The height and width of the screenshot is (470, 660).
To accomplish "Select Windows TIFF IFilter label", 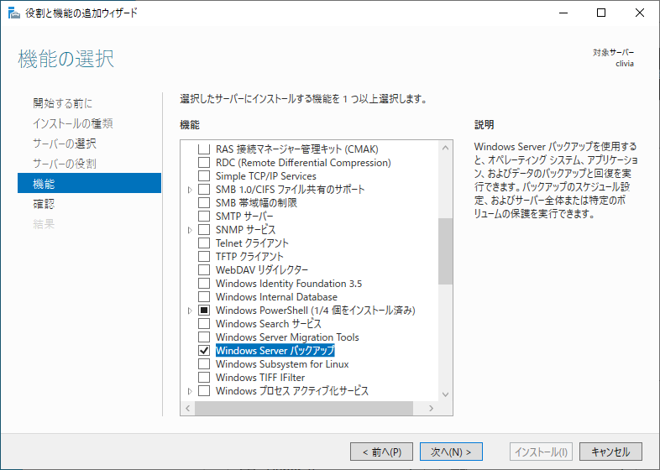I will tap(260, 378).
